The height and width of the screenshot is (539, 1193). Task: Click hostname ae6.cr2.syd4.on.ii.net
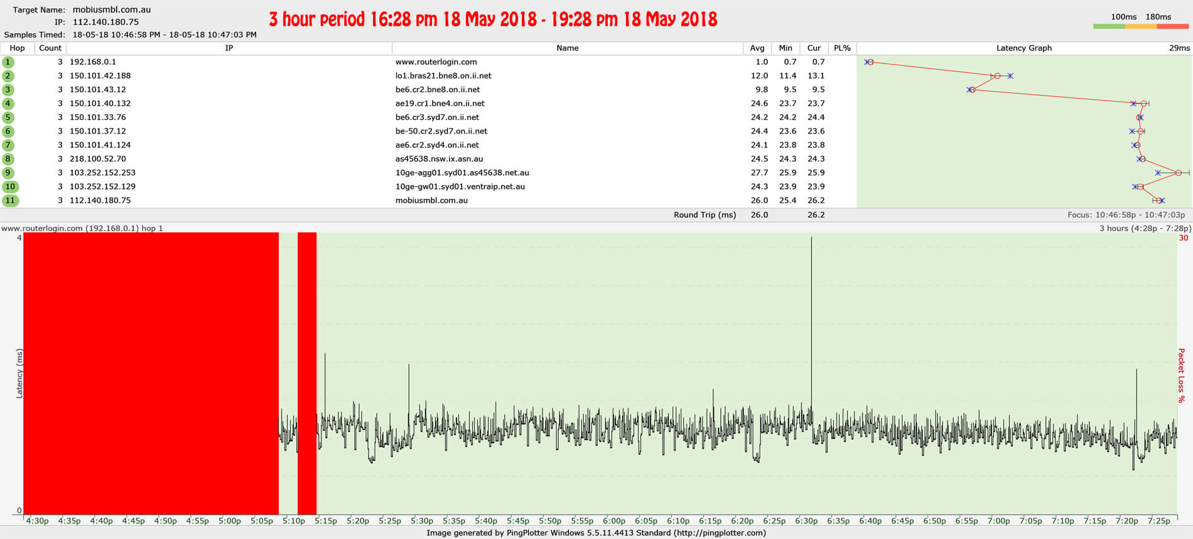(438, 145)
